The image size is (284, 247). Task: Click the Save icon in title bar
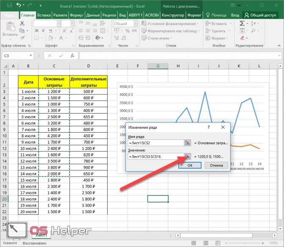[x=9, y=5]
